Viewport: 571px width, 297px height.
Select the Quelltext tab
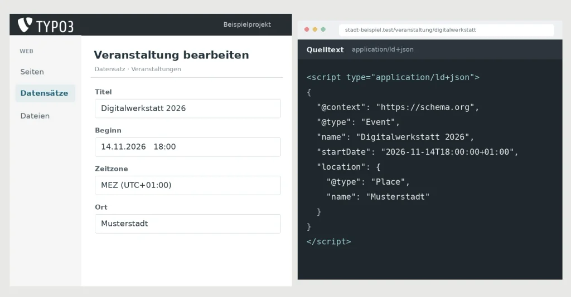coord(325,49)
